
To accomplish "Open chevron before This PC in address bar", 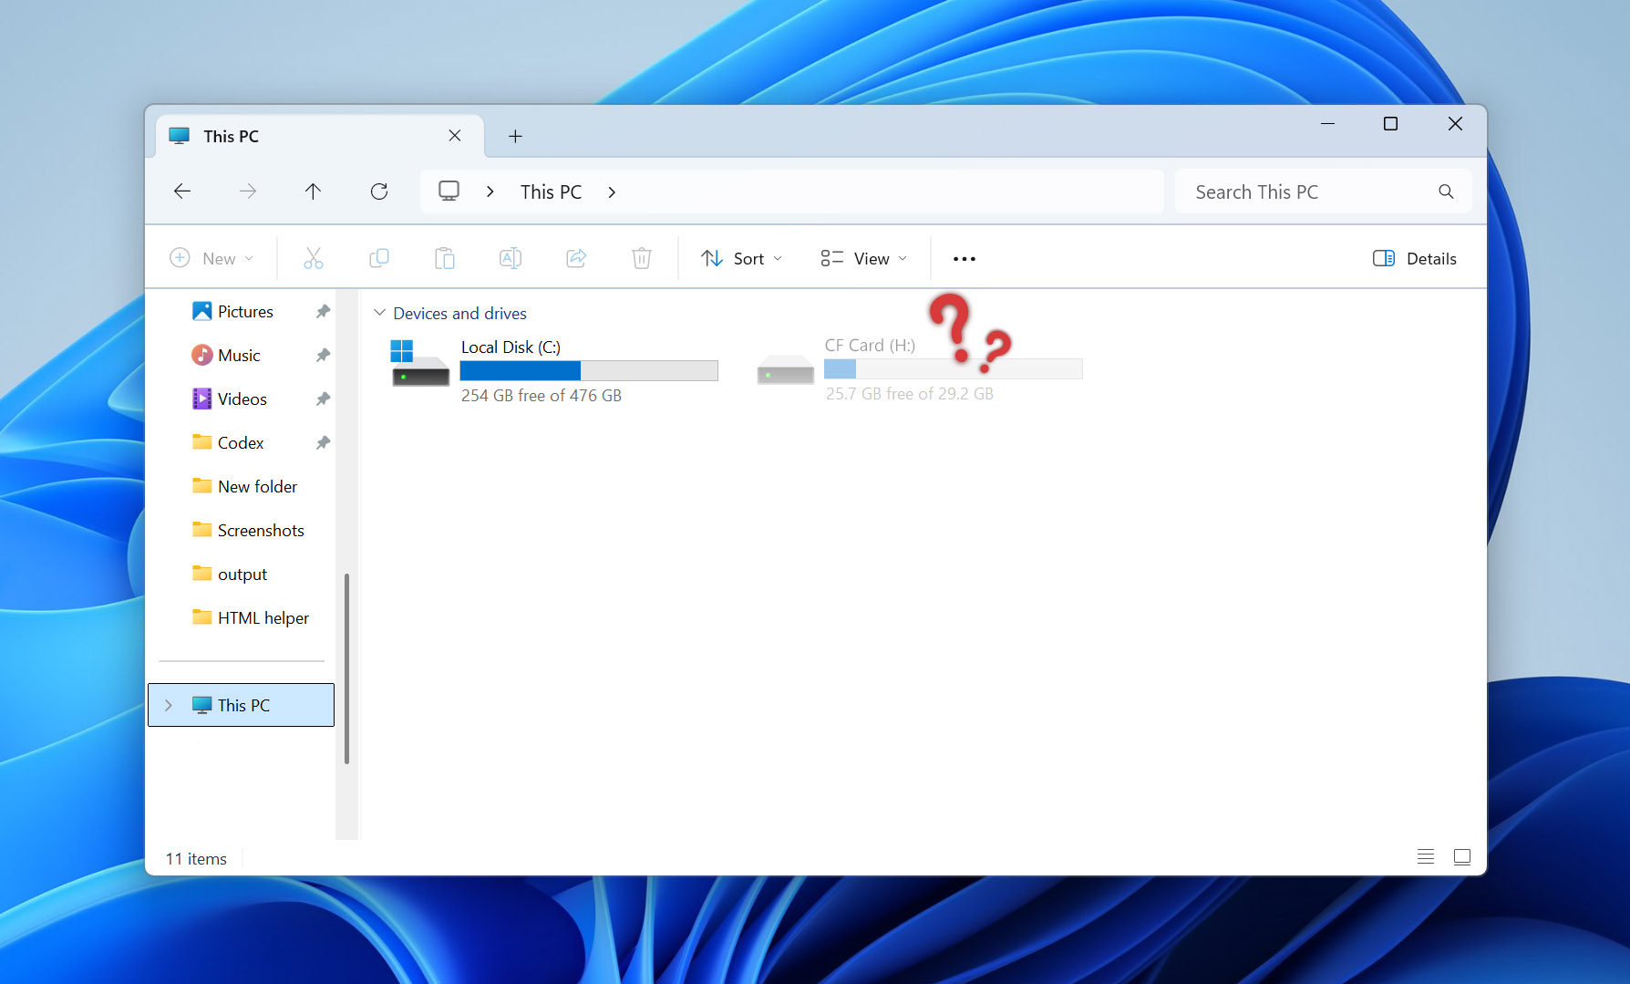I will click(490, 192).
